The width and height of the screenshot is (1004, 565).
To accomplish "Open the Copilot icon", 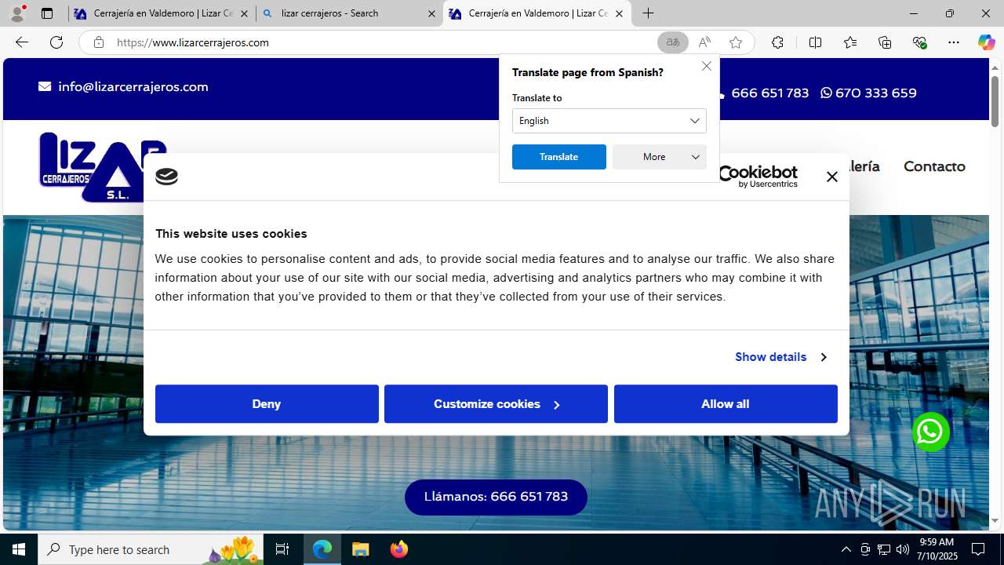I will coord(986,42).
